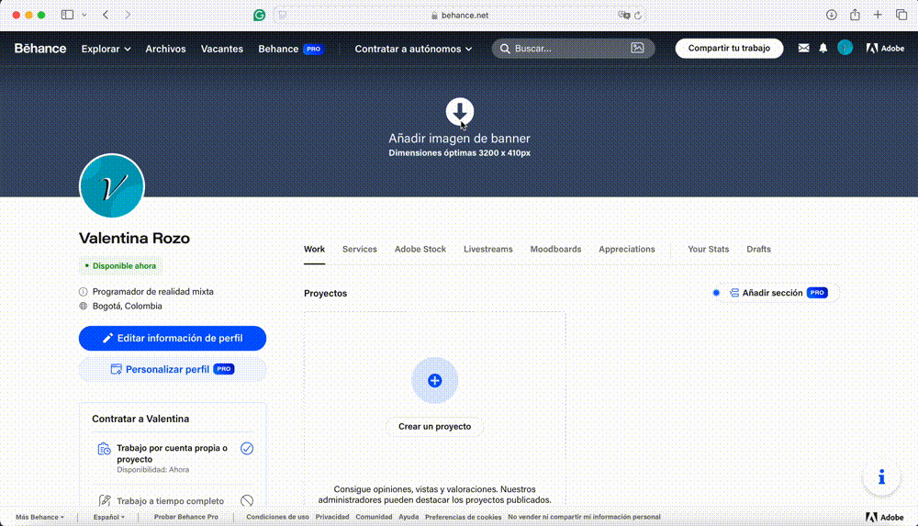Image resolution: width=918 pixels, height=526 pixels.
Task: Switch to the Livestreams tab
Action: [488, 249]
